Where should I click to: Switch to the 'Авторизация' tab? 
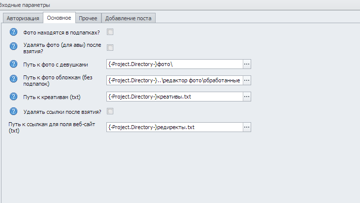[23, 19]
